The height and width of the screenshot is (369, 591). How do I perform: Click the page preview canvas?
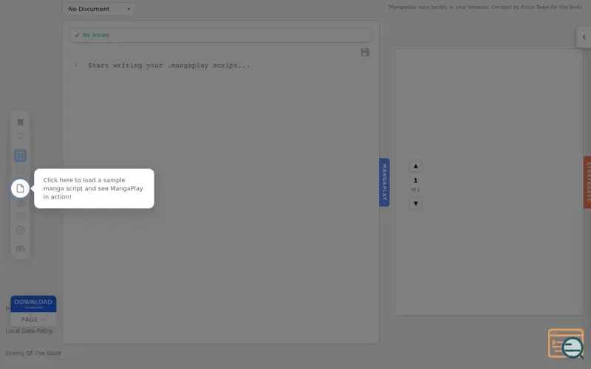488,182
